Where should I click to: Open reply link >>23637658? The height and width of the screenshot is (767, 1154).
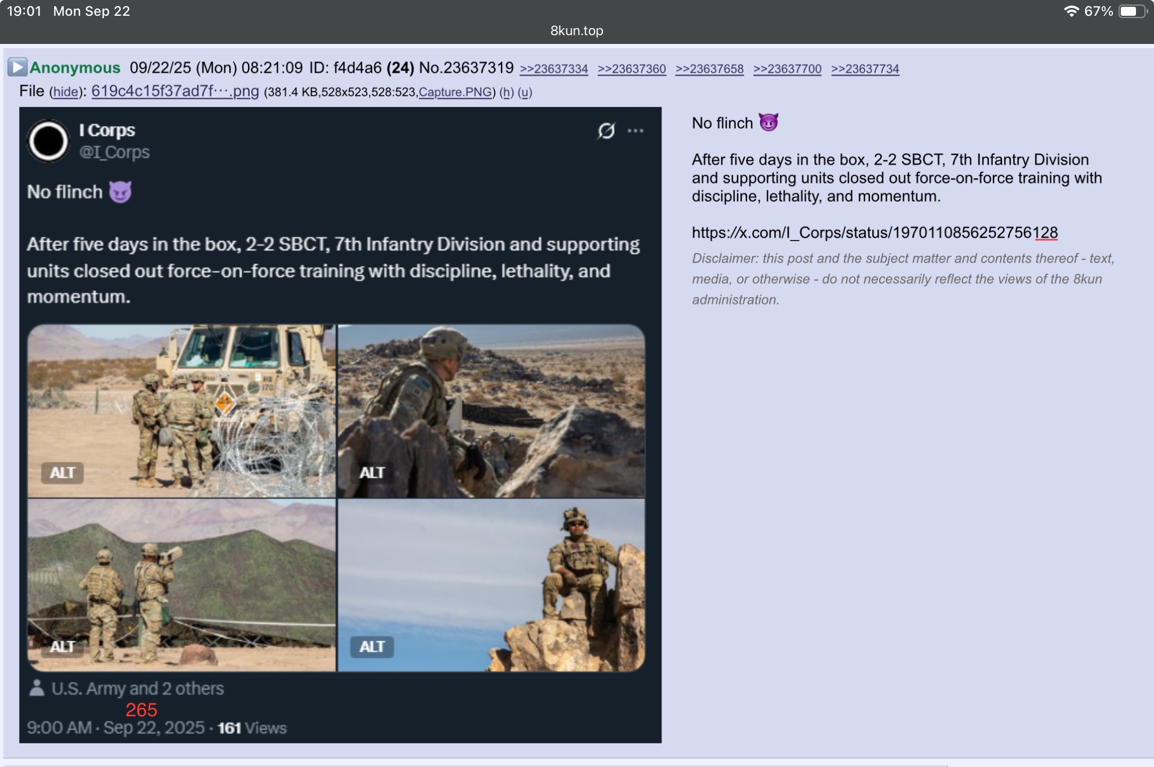point(709,69)
